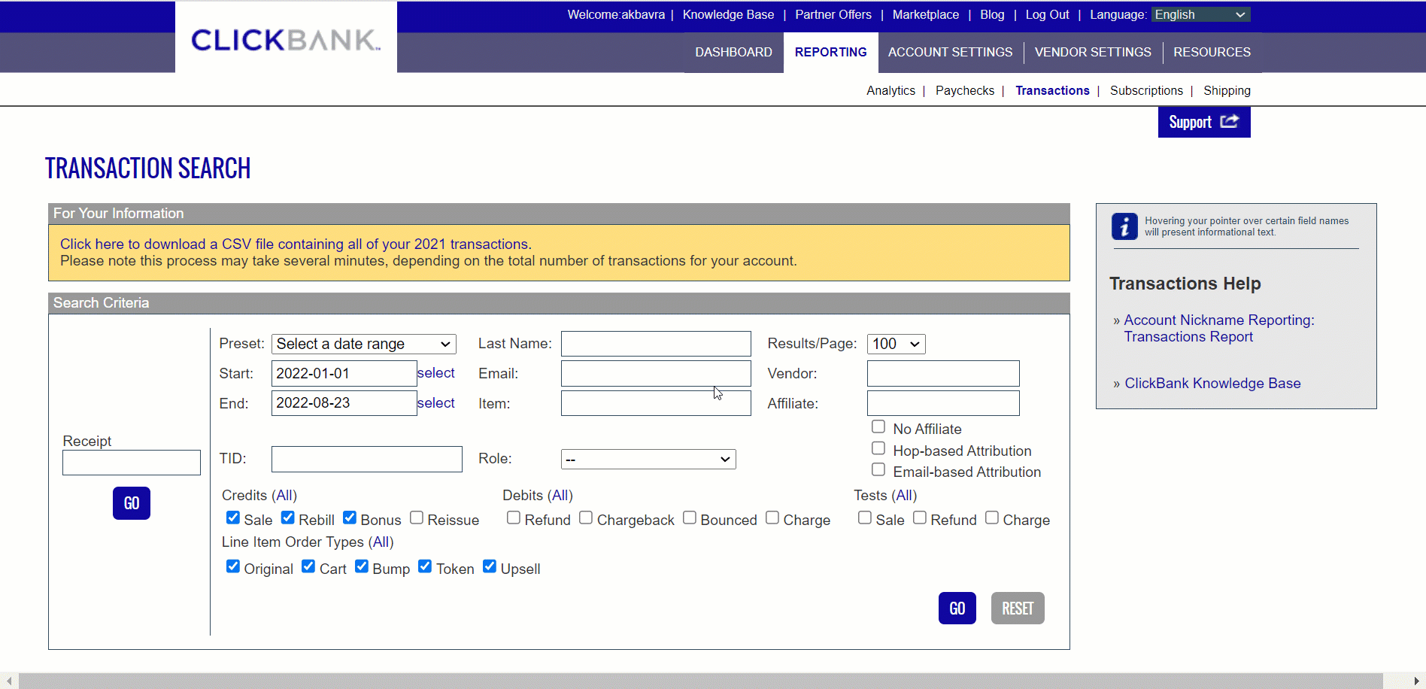Switch to the Paychecks submenu
This screenshot has height=689, width=1426.
(x=964, y=90)
